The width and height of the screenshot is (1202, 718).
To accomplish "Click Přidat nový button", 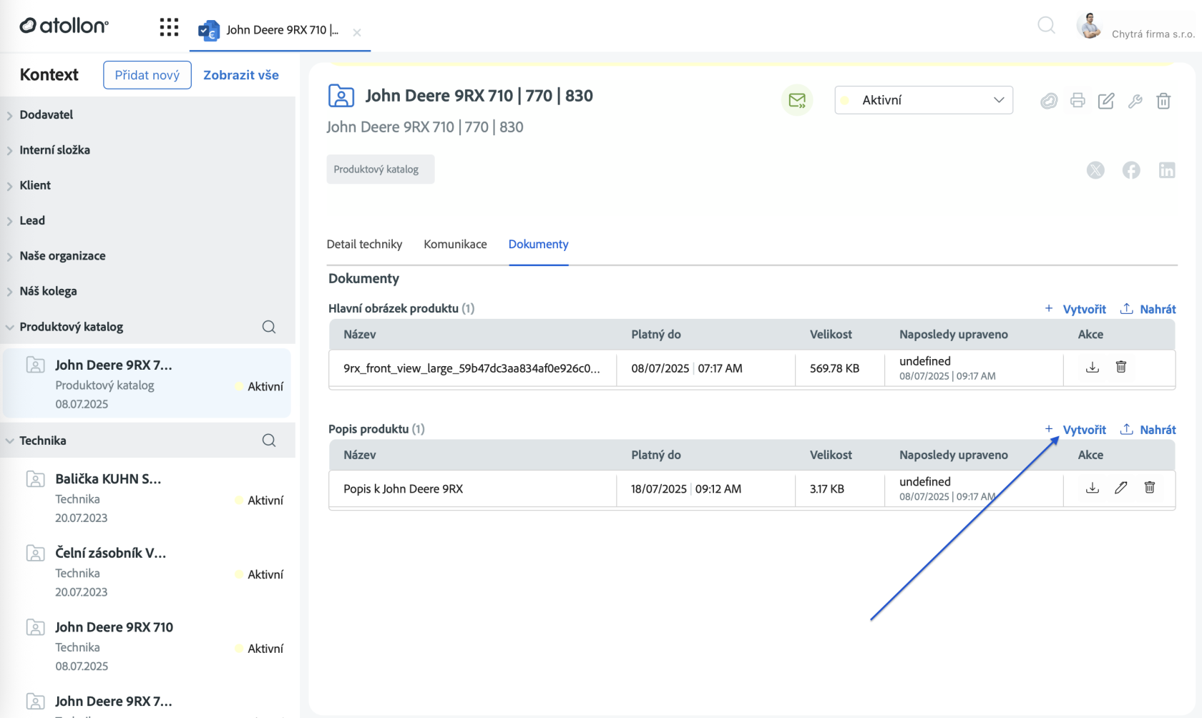I will click(147, 75).
